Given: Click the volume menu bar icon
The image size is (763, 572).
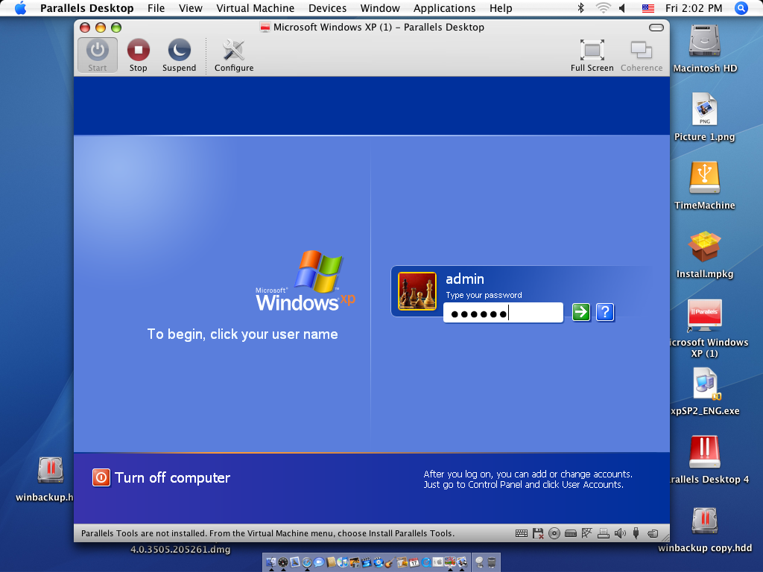Looking at the screenshot, I should (x=622, y=8).
